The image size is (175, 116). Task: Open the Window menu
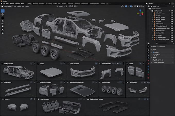17,4
